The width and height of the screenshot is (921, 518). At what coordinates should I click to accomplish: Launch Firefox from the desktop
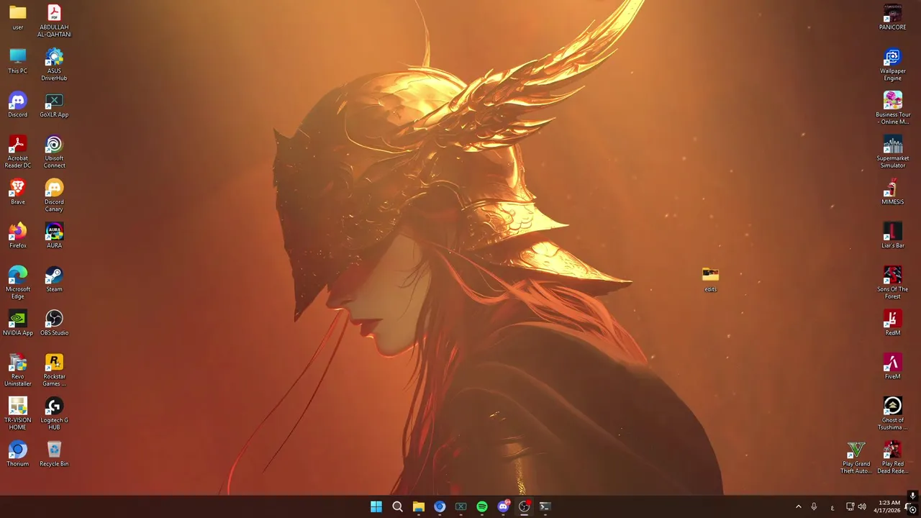[x=17, y=236]
